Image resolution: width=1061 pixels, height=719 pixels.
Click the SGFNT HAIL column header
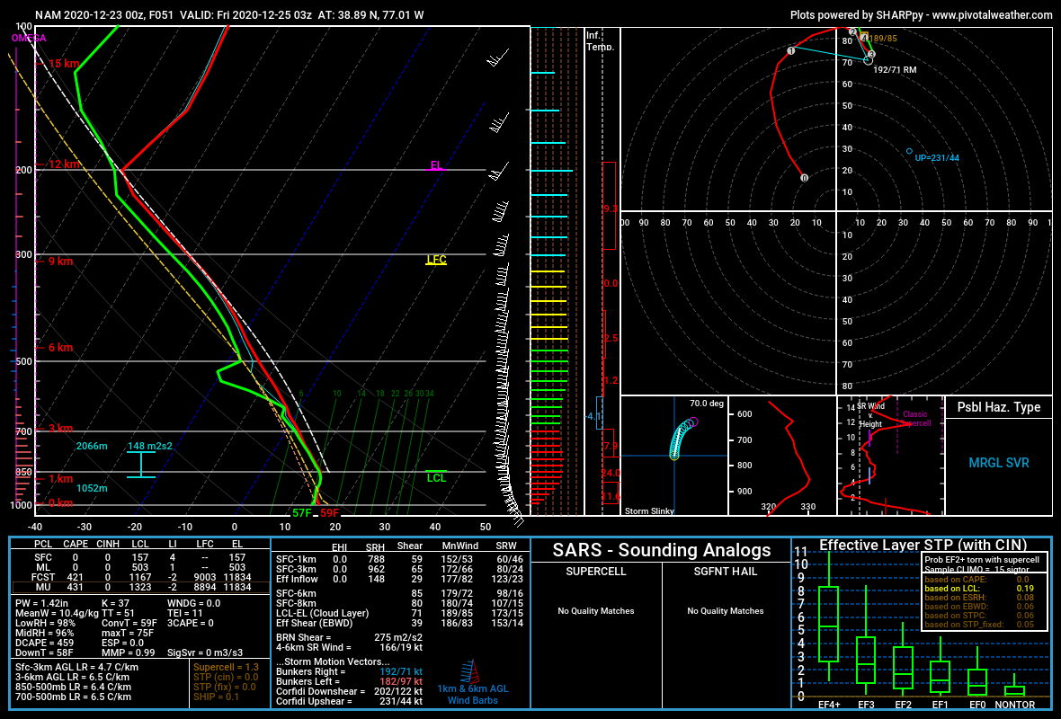click(725, 572)
